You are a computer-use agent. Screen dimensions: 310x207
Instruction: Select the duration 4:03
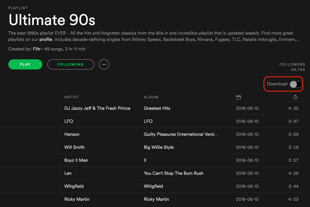[x=293, y=199]
